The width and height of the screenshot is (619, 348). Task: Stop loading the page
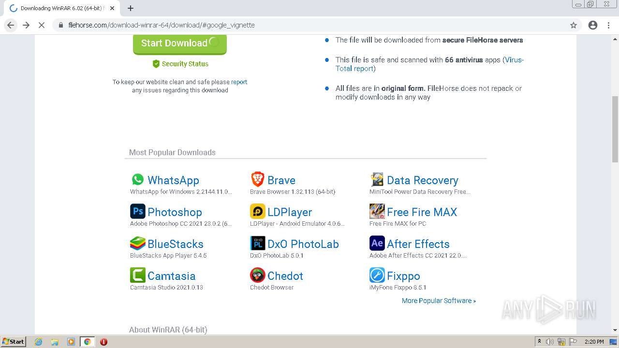click(42, 25)
